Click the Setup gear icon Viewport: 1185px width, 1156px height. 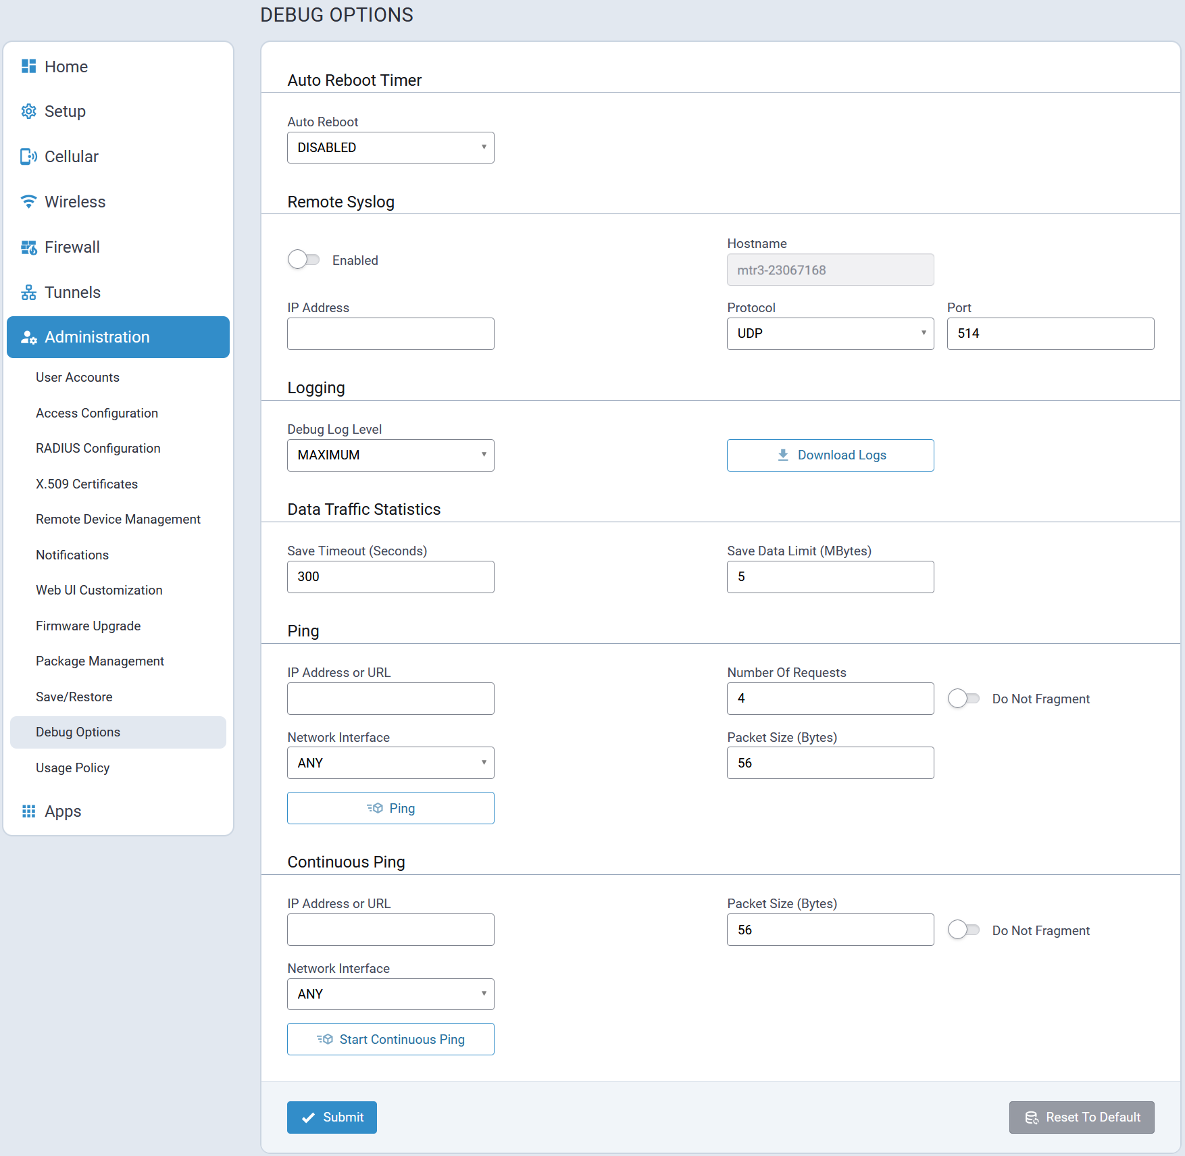coord(28,111)
